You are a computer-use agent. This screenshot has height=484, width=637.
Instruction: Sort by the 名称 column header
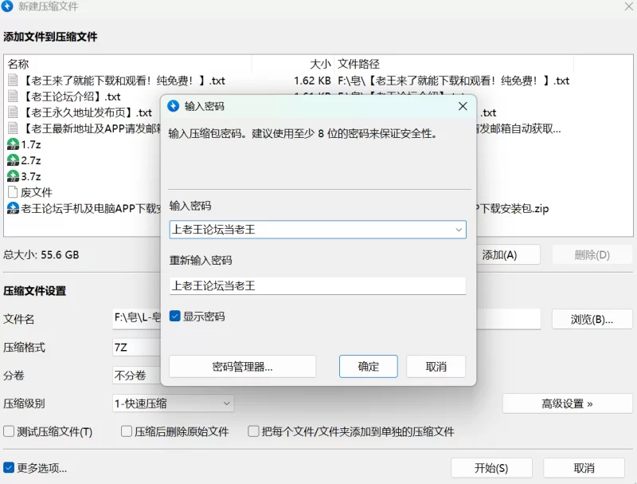18,64
